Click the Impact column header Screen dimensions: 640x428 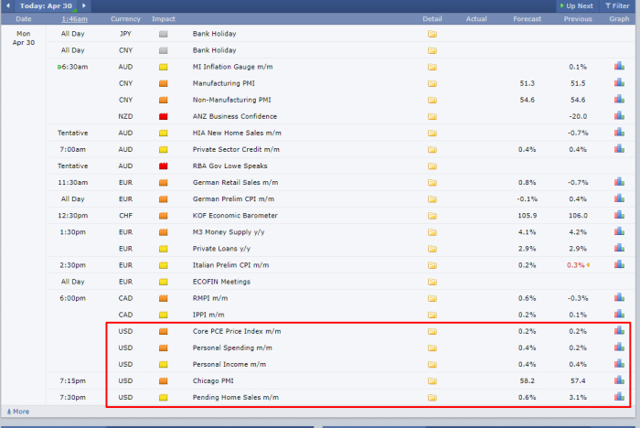(164, 19)
